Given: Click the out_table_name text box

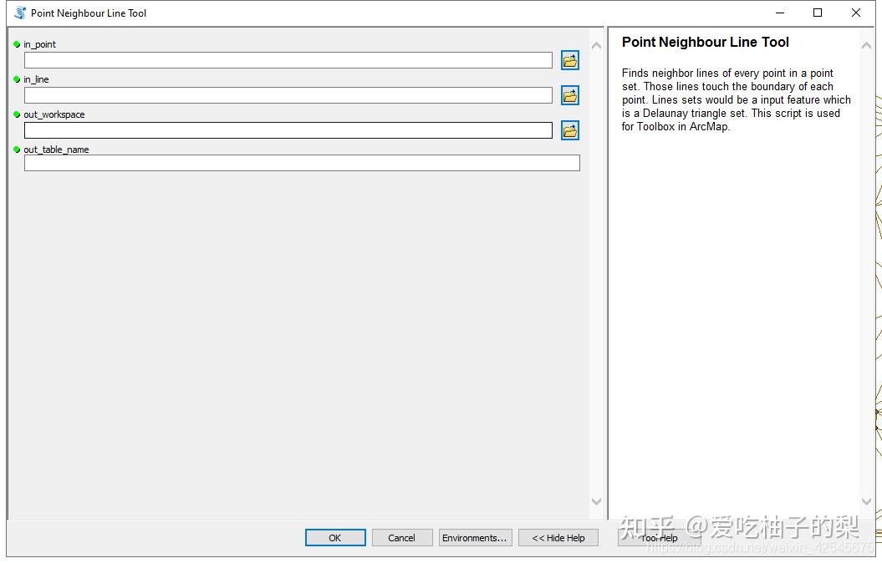Looking at the screenshot, I should tap(301, 163).
